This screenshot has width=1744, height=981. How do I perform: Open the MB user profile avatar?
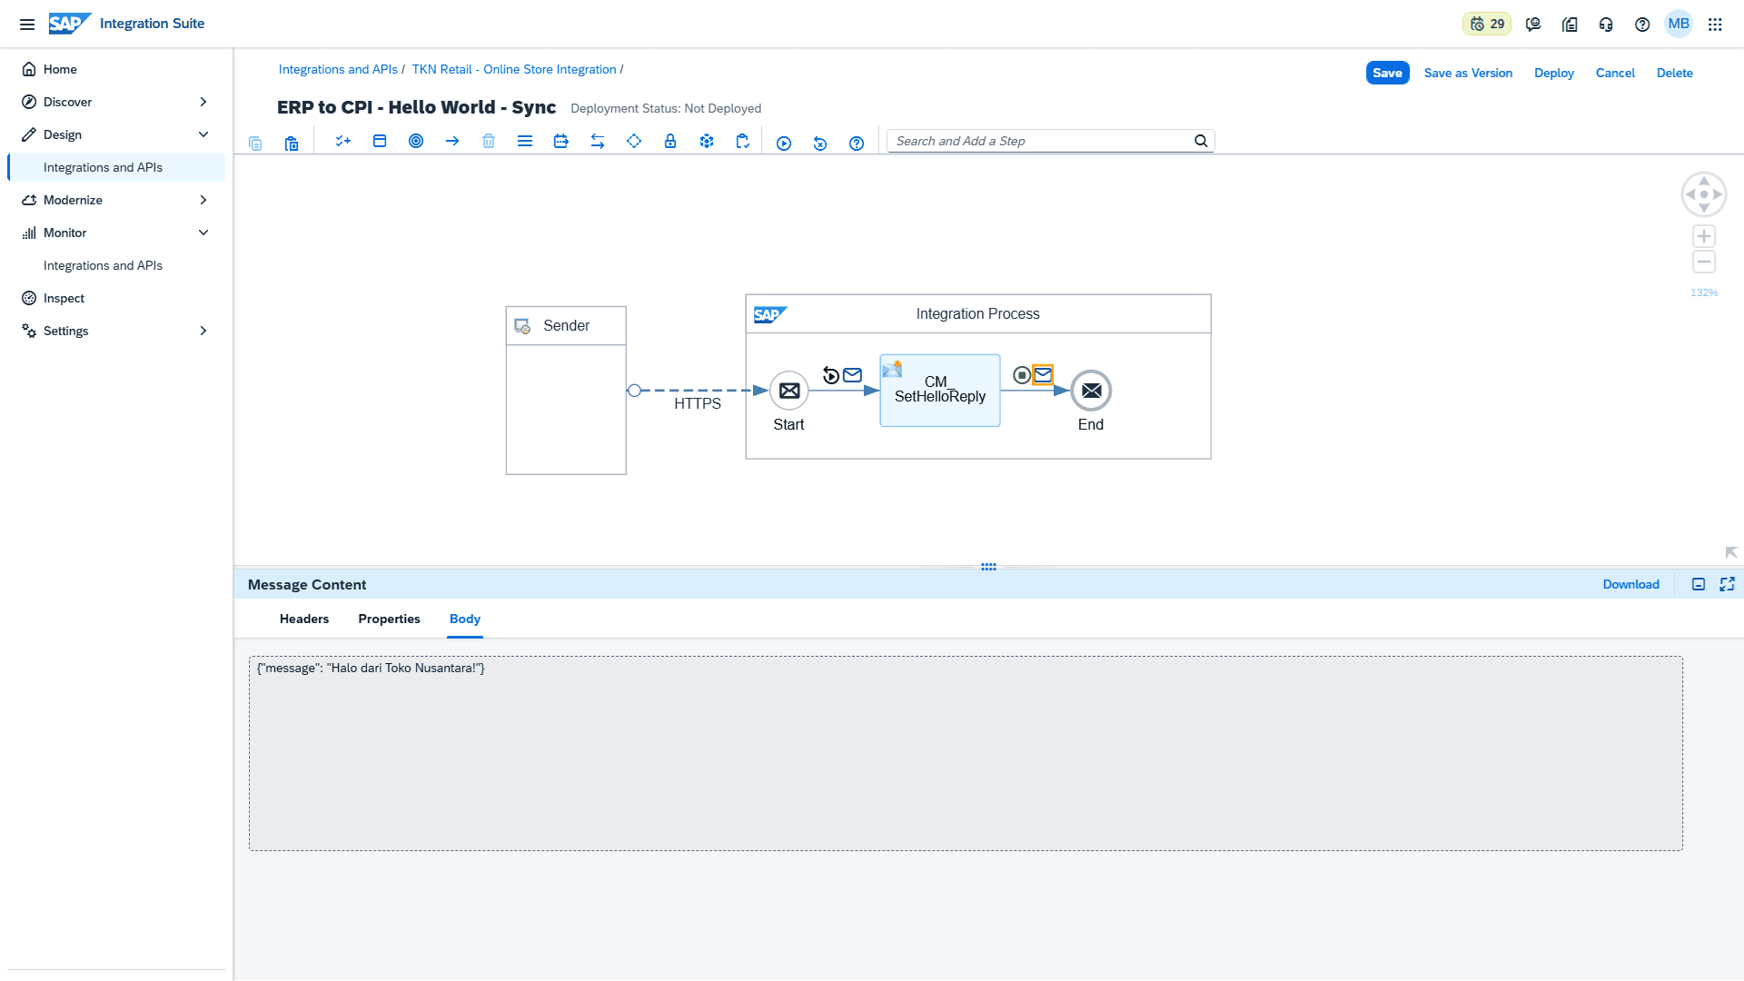pyautogui.click(x=1679, y=24)
